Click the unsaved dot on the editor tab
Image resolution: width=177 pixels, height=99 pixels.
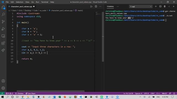tap(34, 7)
